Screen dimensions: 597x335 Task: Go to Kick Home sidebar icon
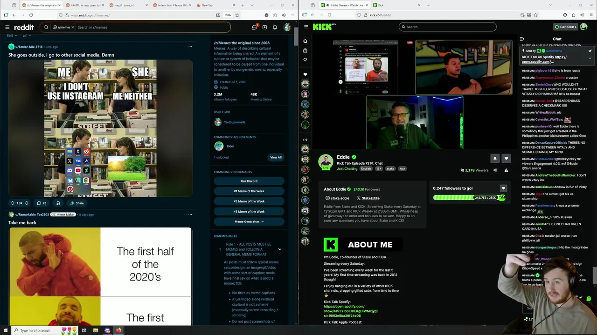click(305, 41)
